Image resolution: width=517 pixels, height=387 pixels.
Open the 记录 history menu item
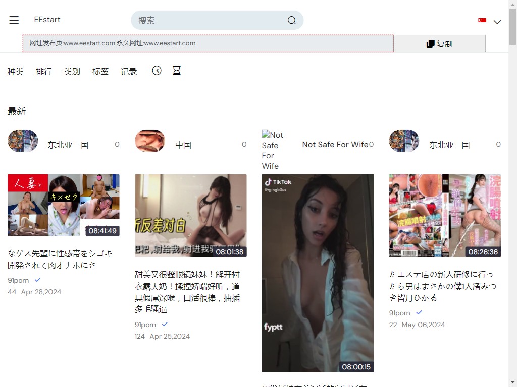click(129, 71)
